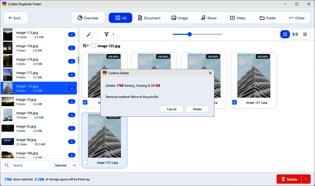Click the second building thumbnail in top row

[154, 62]
